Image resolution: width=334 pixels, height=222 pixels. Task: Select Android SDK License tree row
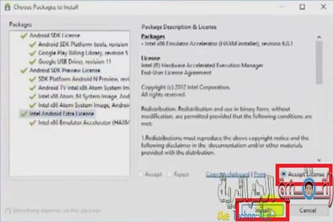55,36
